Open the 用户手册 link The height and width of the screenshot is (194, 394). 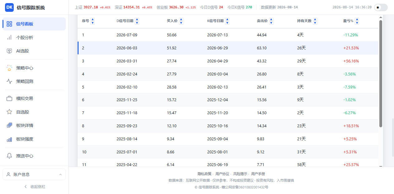[x=258, y=174]
